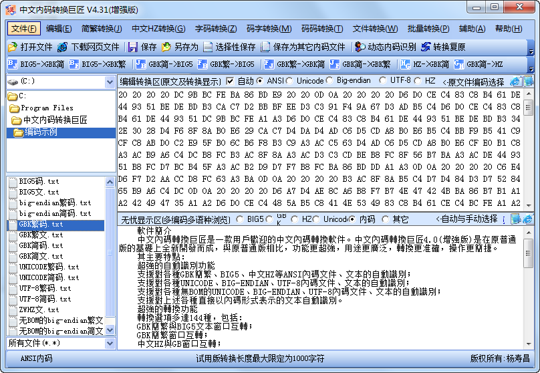
Task: Click the Save (保存) floppy icon
Action: point(133,47)
